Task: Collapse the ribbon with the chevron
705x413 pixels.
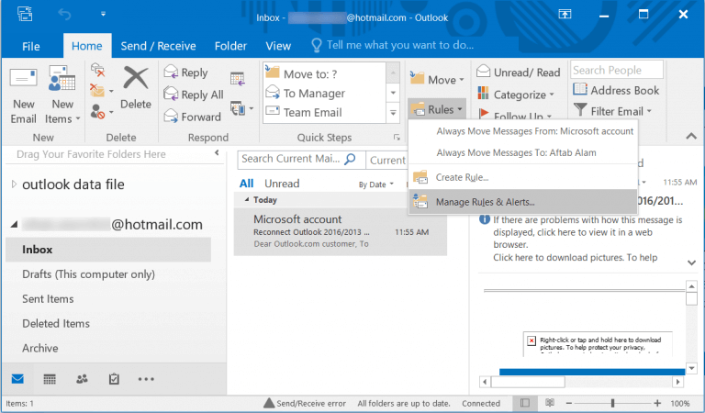Action: click(x=691, y=136)
